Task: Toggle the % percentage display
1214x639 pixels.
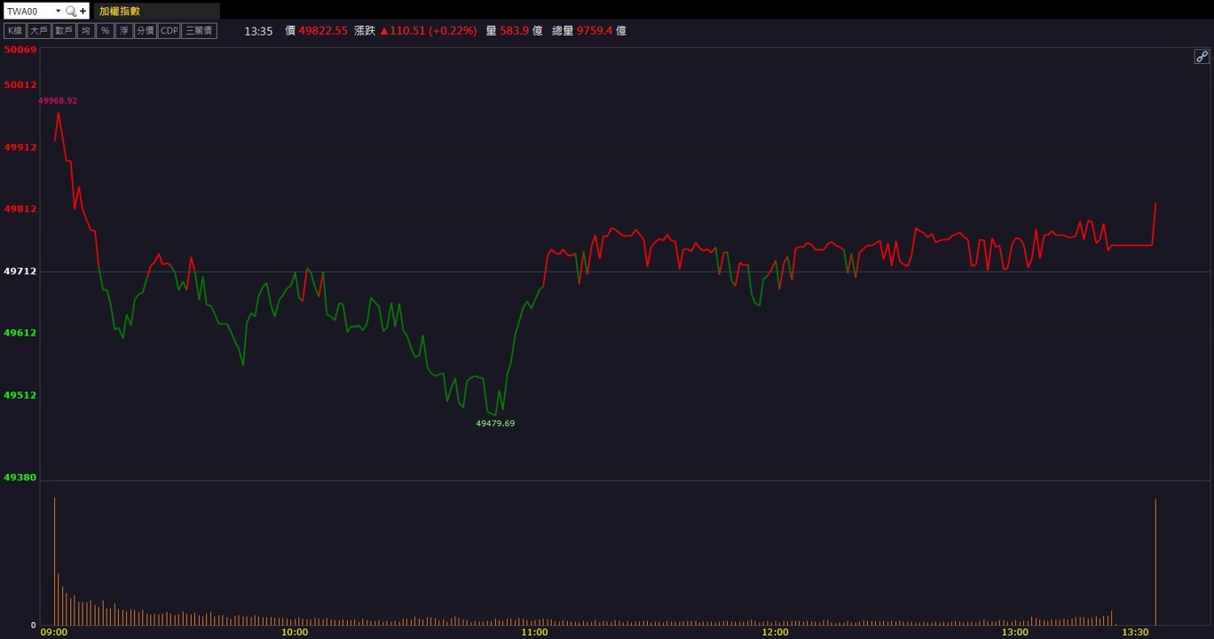Action: (105, 30)
